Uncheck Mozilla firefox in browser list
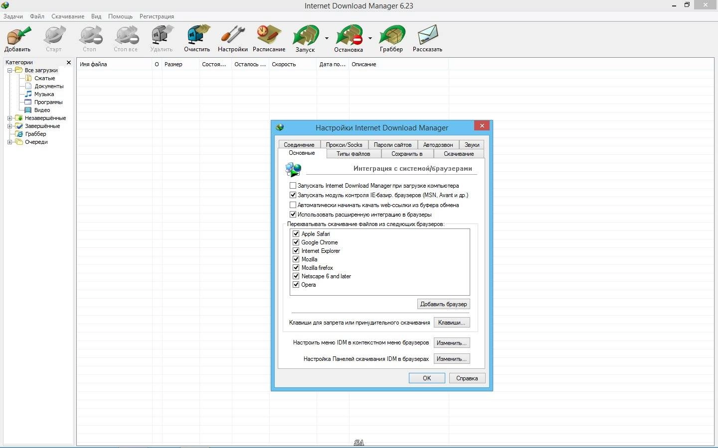Viewport: 718px width, 448px height. tap(296, 268)
